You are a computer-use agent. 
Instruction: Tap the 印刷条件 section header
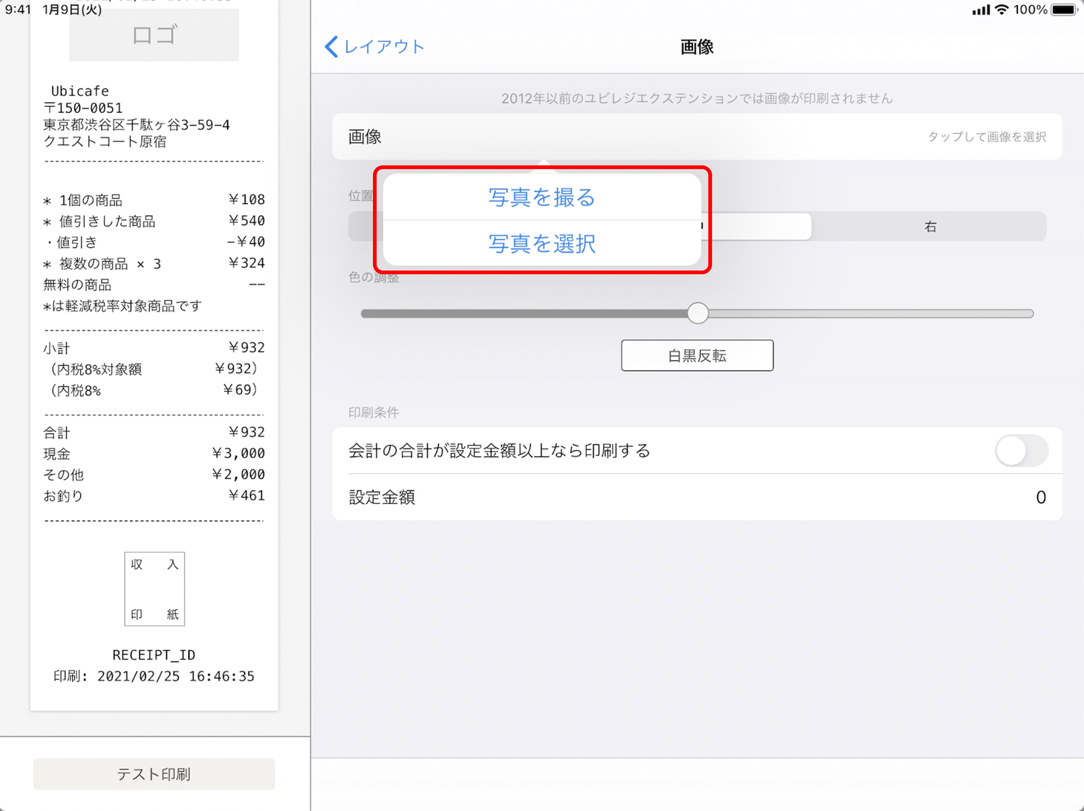374,412
